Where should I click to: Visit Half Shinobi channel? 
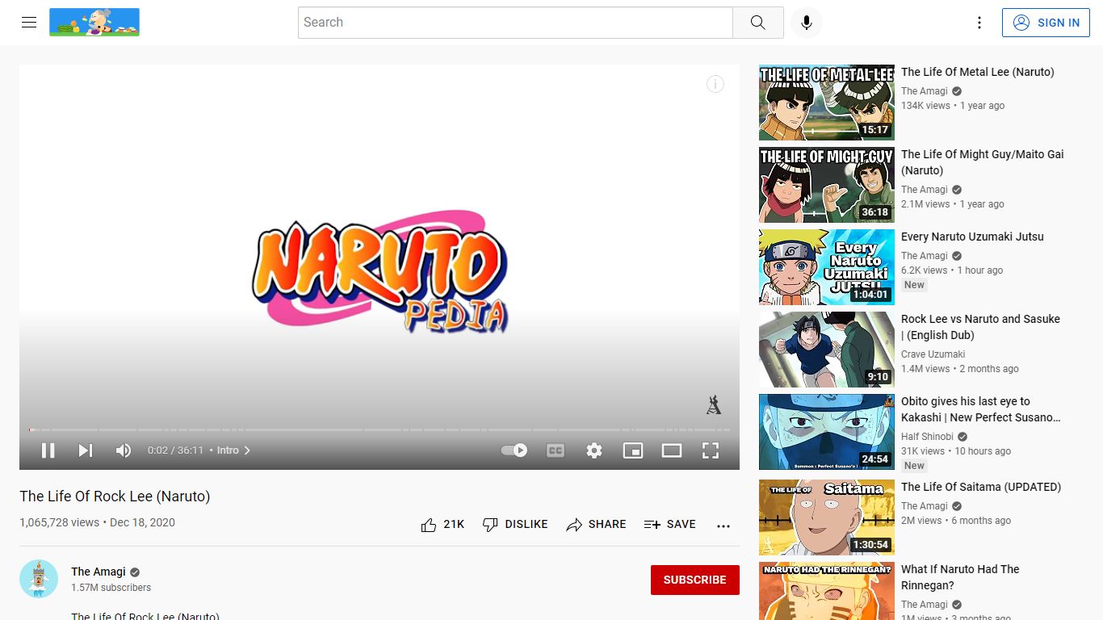pyautogui.click(x=927, y=437)
